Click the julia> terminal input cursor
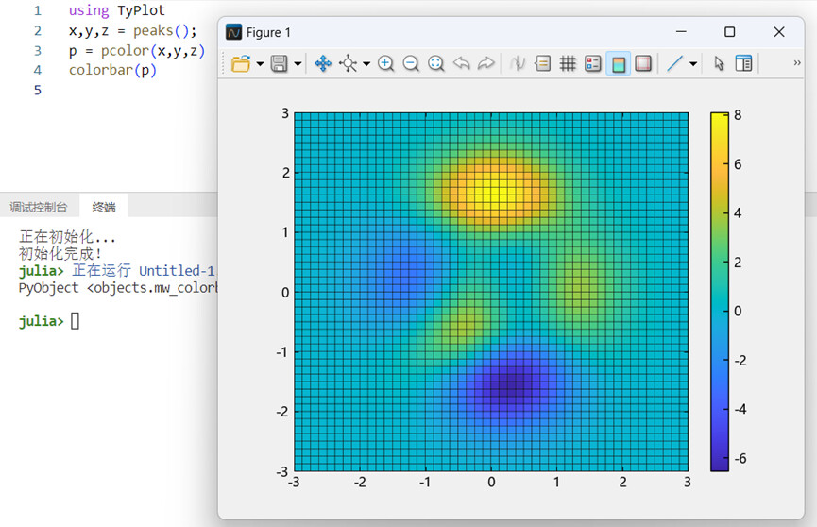This screenshot has height=527, width=817. click(75, 321)
